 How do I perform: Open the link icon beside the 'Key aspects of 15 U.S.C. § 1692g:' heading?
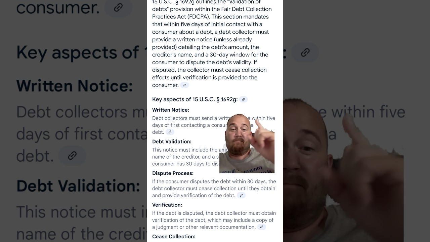[244, 99]
